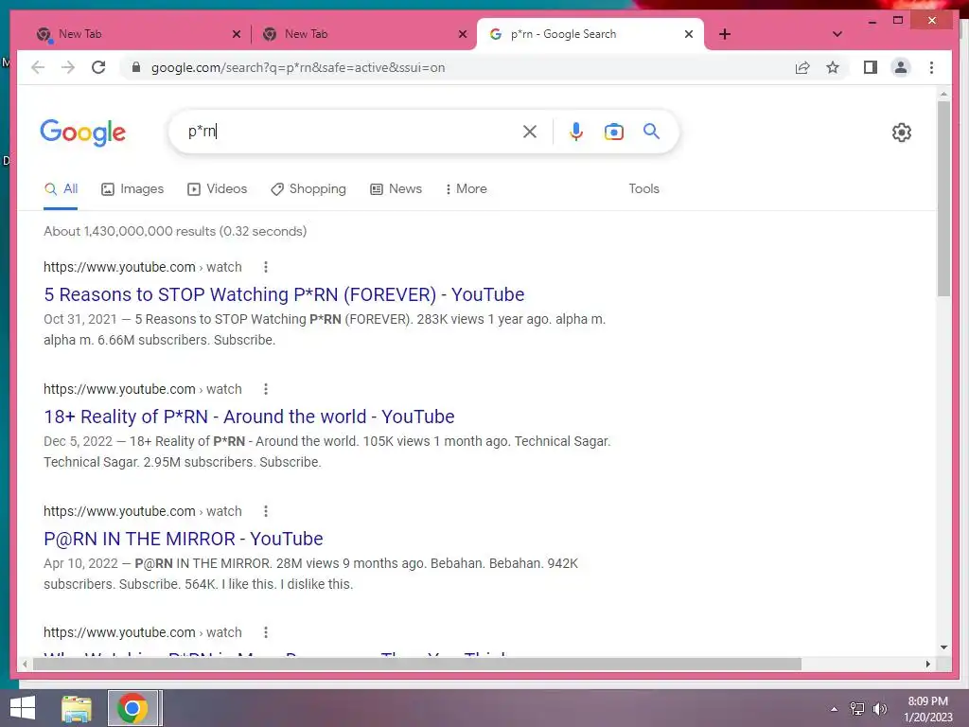Switch to Shopping results
Image resolution: width=969 pixels, height=727 pixels.
pos(308,189)
